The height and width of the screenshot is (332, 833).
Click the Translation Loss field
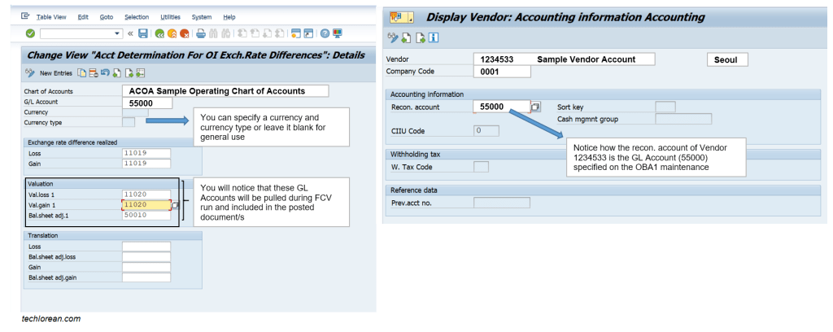click(x=146, y=247)
